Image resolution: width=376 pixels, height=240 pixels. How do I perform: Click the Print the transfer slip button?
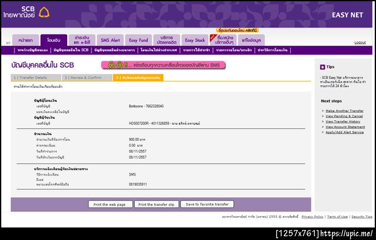(x=156, y=204)
